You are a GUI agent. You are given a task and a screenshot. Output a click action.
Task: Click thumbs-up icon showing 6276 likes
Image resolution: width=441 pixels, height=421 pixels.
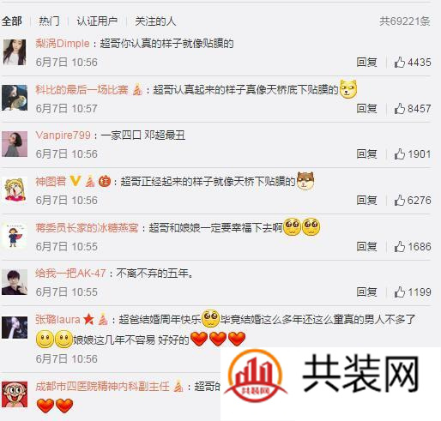pyautogui.click(x=400, y=200)
